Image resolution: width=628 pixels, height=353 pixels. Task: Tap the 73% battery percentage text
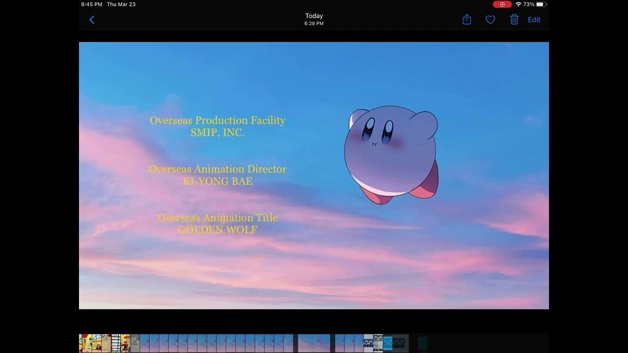point(529,4)
